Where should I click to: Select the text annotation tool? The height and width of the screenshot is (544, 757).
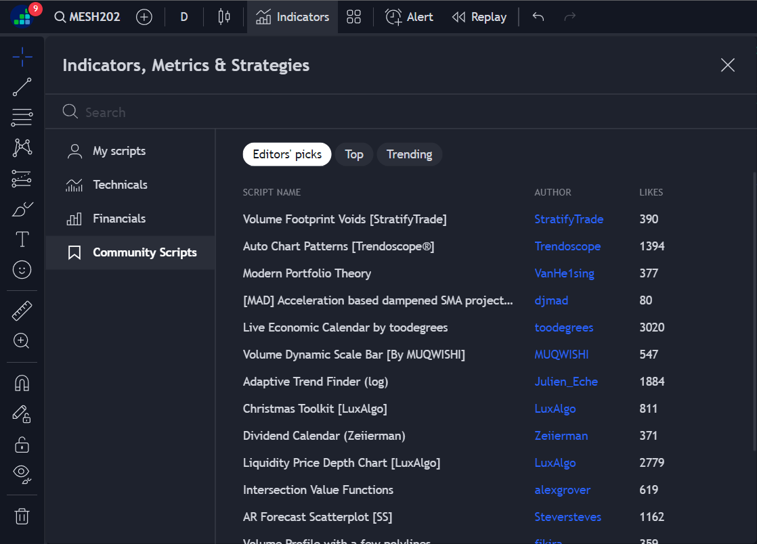point(22,240)
